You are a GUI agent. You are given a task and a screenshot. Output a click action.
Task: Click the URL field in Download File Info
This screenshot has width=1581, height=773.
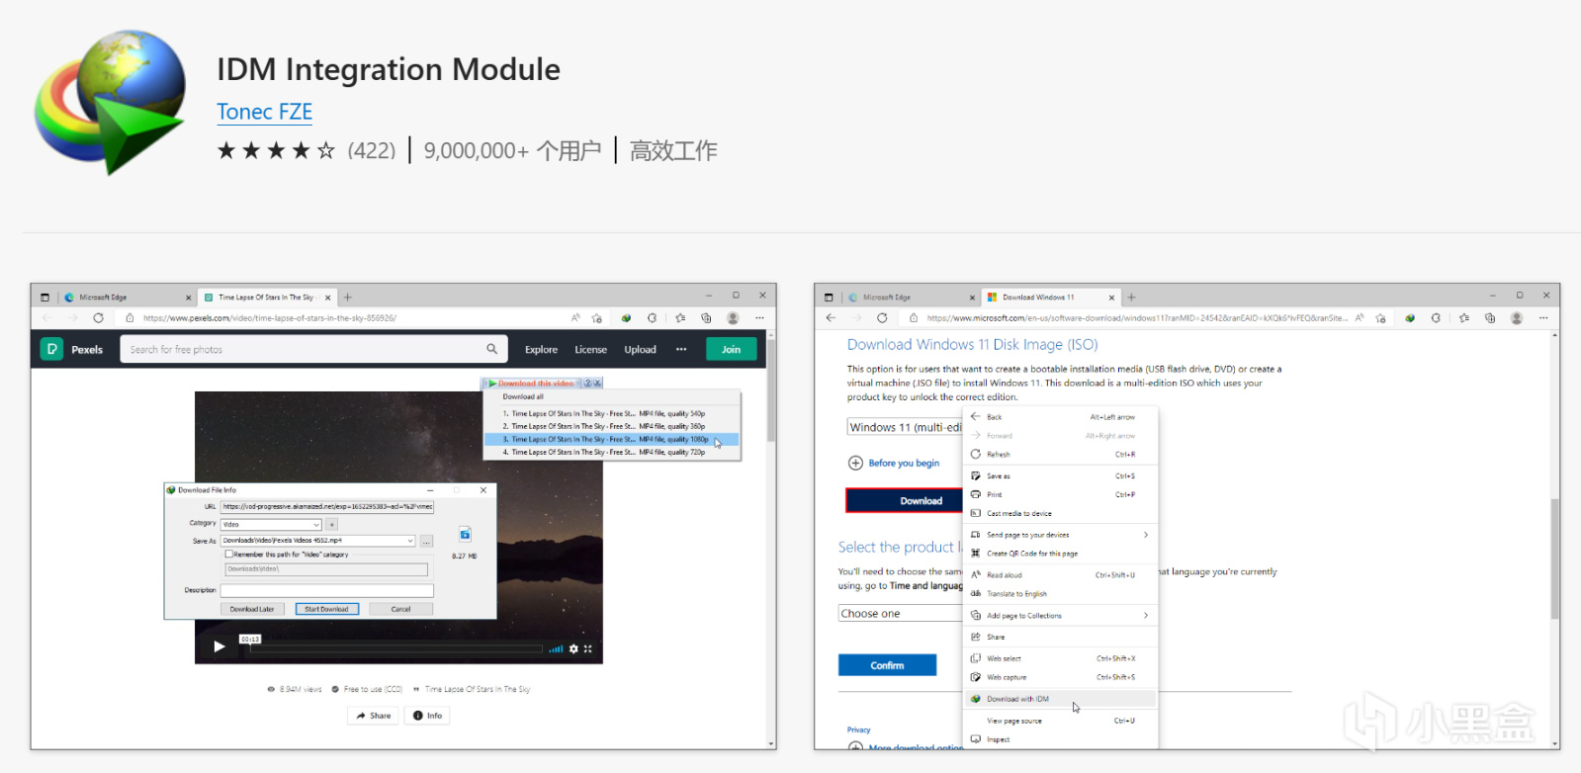(327, 507)
